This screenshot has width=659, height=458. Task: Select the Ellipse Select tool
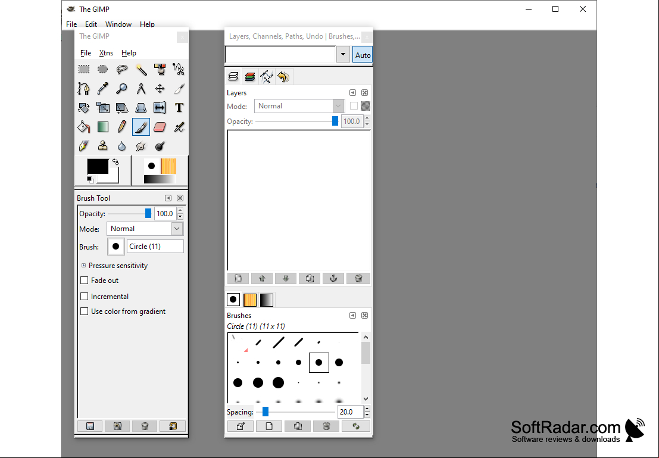click(x=102, y=69)
